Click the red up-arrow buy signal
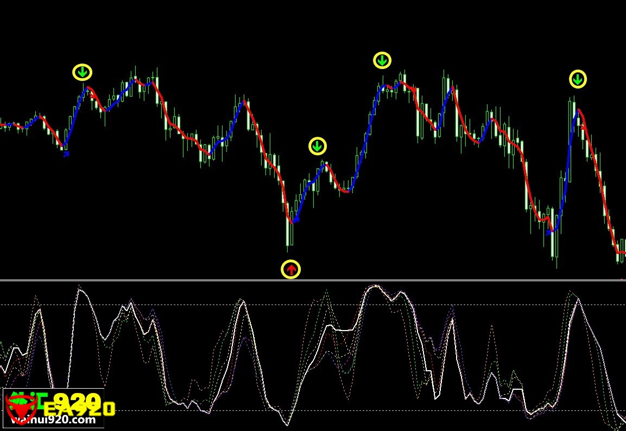Viewport: 626px width, 431px height. [x=290, y=269]
